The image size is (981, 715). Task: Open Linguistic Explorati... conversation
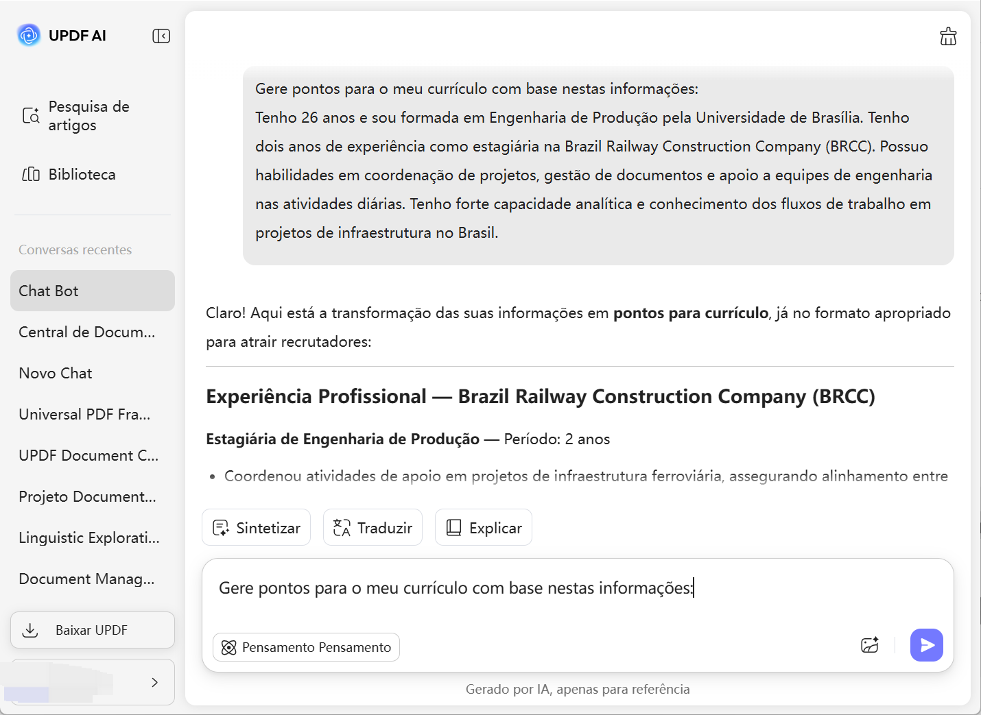89,537
